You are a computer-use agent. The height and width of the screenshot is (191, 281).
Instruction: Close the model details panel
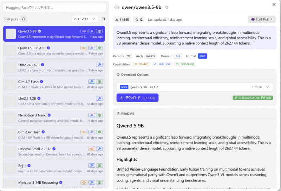tap(274, 5)
